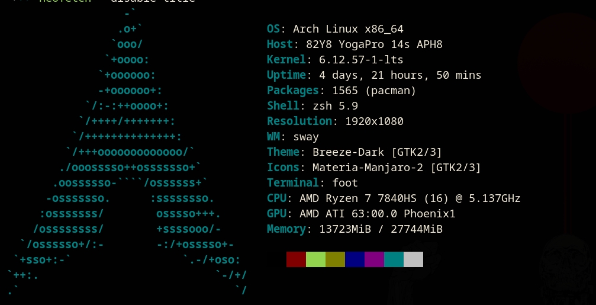The width and height of the screenshot is (596, 305).
Task: Select 'AMD Ryzen 7 7840HS (16) @ 5.137GHz'
Action: pos(410,198)
